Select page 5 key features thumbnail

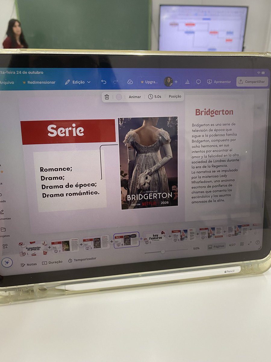click(x=155, y=237)
